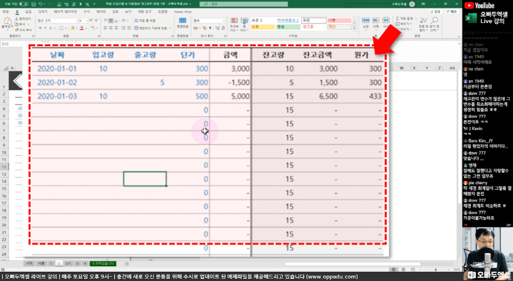Click the Merge and Center (병합하고 가운데 맞춤) button
513x281 pixels.
150,28
